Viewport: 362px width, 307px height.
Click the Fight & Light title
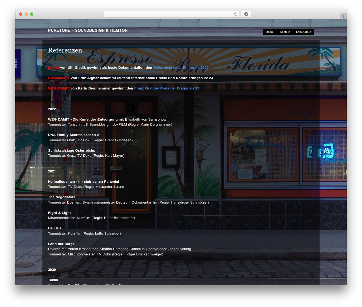pos(59,213)
